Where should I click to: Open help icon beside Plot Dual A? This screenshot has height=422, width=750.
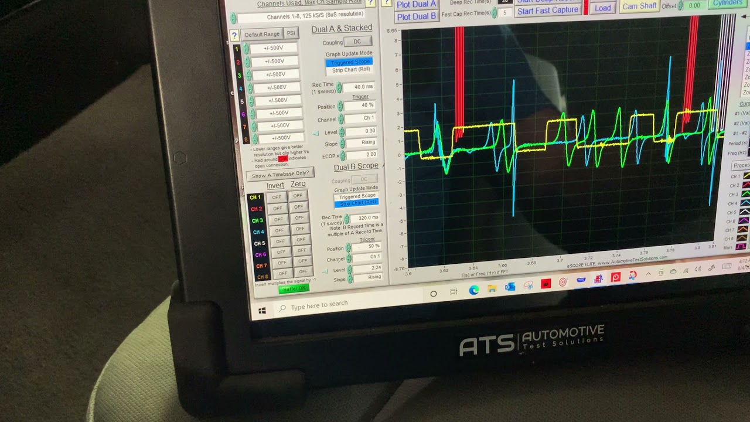point(386,3)
